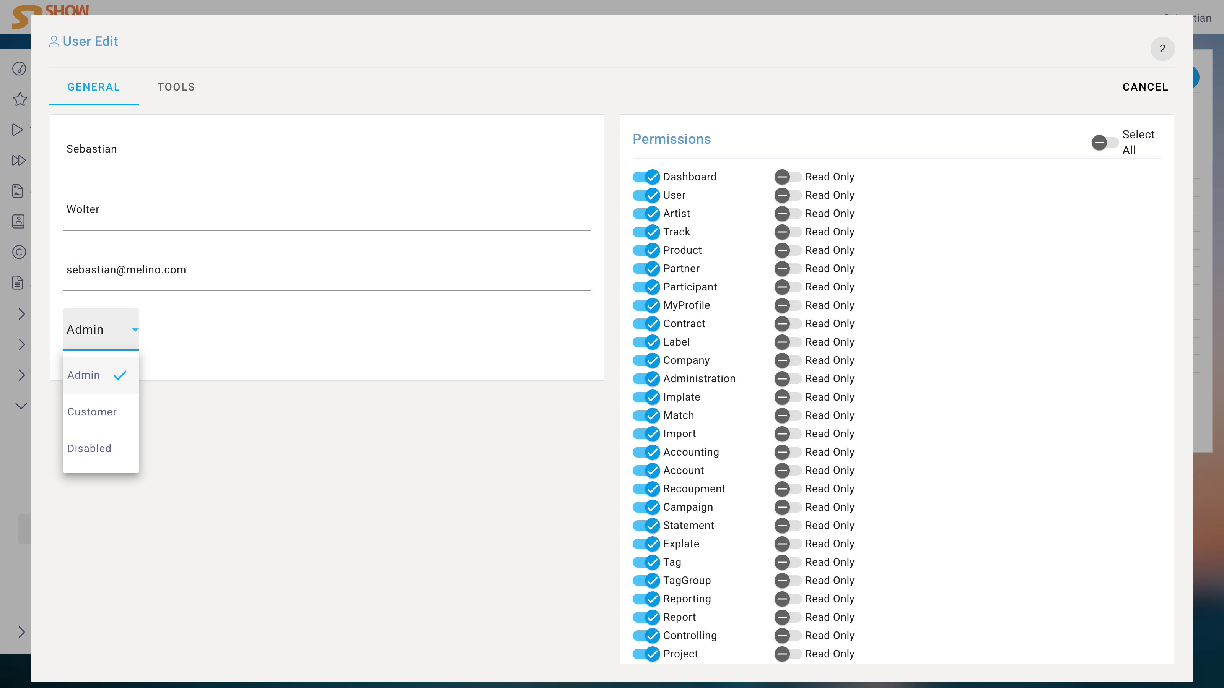Screen dimensions: 1224x688
Task: Enable Read Only for Track
Action: (x=788, y=232)
